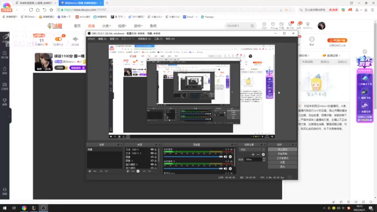The height and width of the screenshot is (212, 377).
Task: Move the scene up with the up arrow
Action: click(101, 171)
